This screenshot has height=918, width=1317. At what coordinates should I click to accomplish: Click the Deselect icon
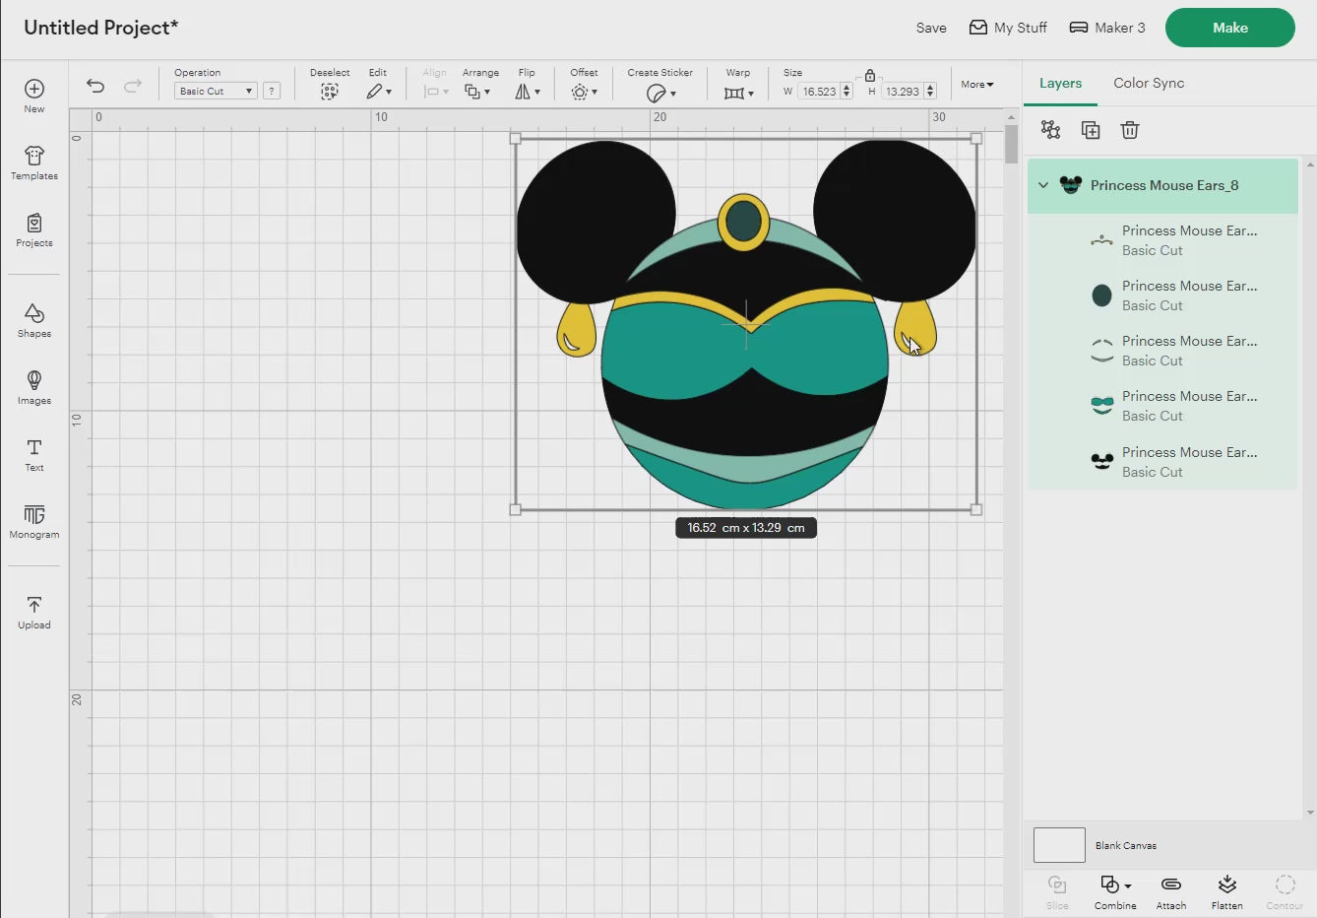tap(330, 91)
